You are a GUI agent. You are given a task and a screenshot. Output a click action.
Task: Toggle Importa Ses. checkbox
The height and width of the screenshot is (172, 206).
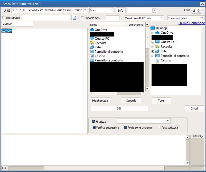[82, 18]
